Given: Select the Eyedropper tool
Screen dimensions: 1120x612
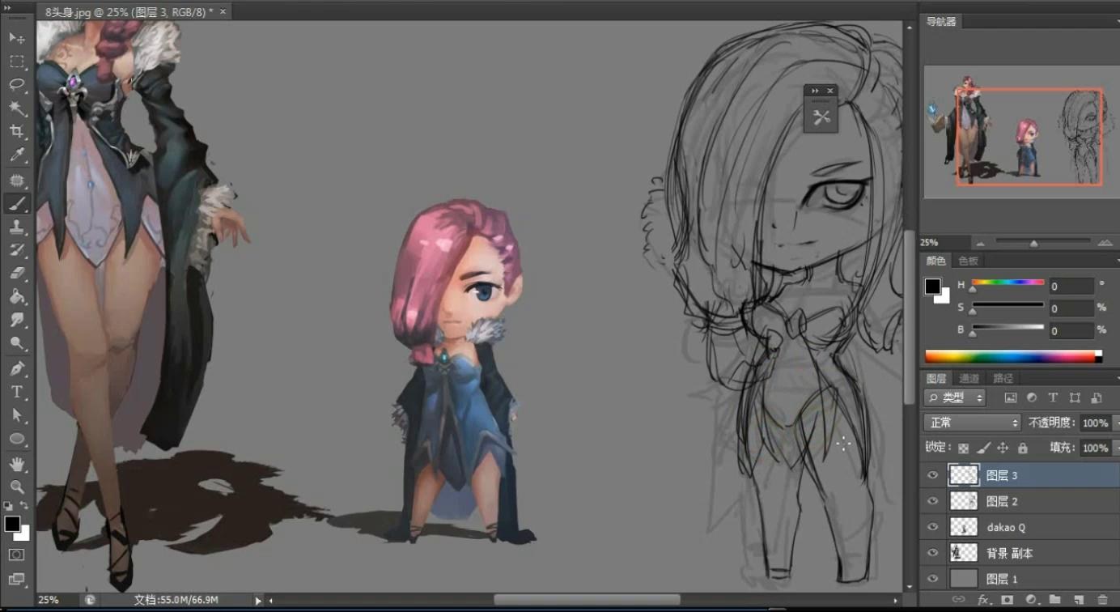Looking at the screenshot, I should [16, 155].
